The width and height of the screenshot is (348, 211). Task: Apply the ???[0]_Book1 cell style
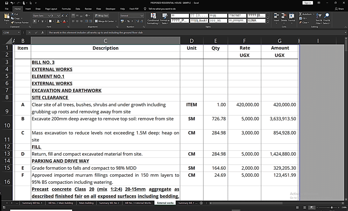[x=199, y=21]
